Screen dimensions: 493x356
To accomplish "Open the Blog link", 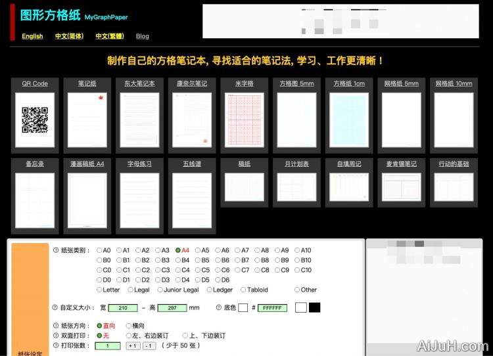I will [x=143, y=36].
